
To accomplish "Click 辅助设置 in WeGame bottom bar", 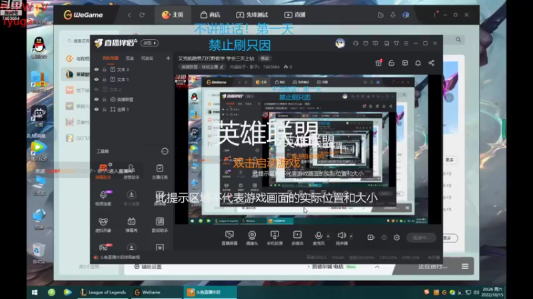I will tap(148, 267).
